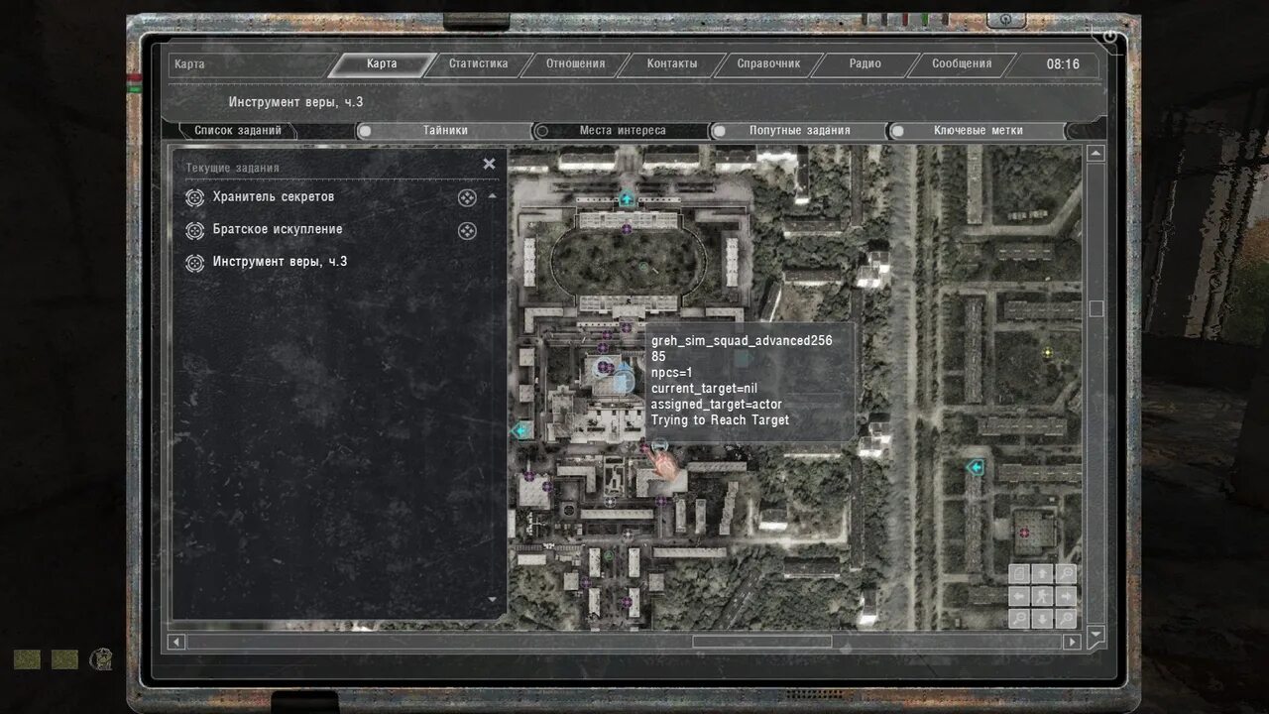Select the task 'Хранитель секретов'
Image resolution: width=1269 pixels, height=714 pixels.
274,197
